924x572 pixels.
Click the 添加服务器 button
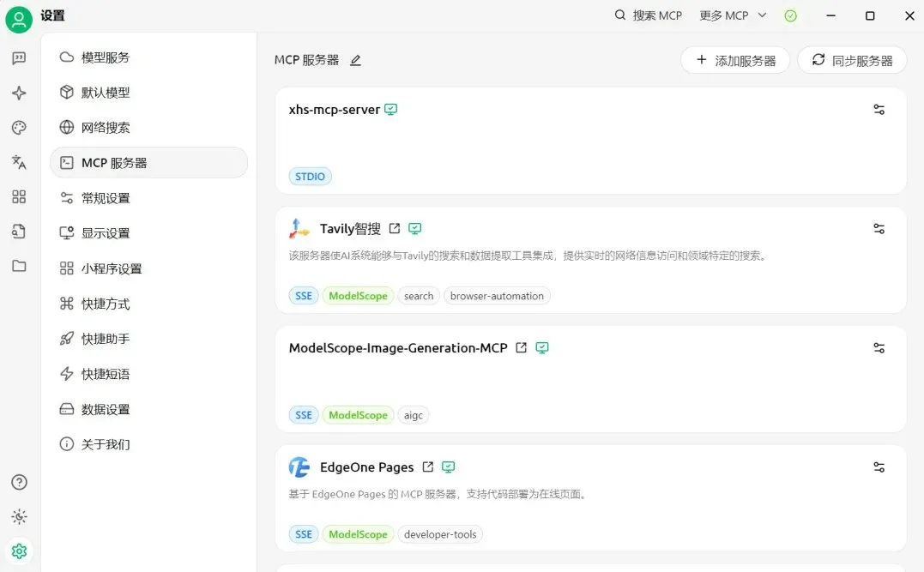735,60
